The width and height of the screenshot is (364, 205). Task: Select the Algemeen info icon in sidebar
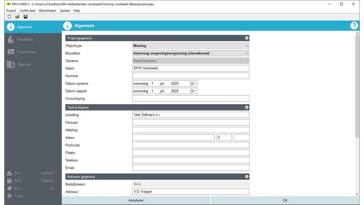11,27
